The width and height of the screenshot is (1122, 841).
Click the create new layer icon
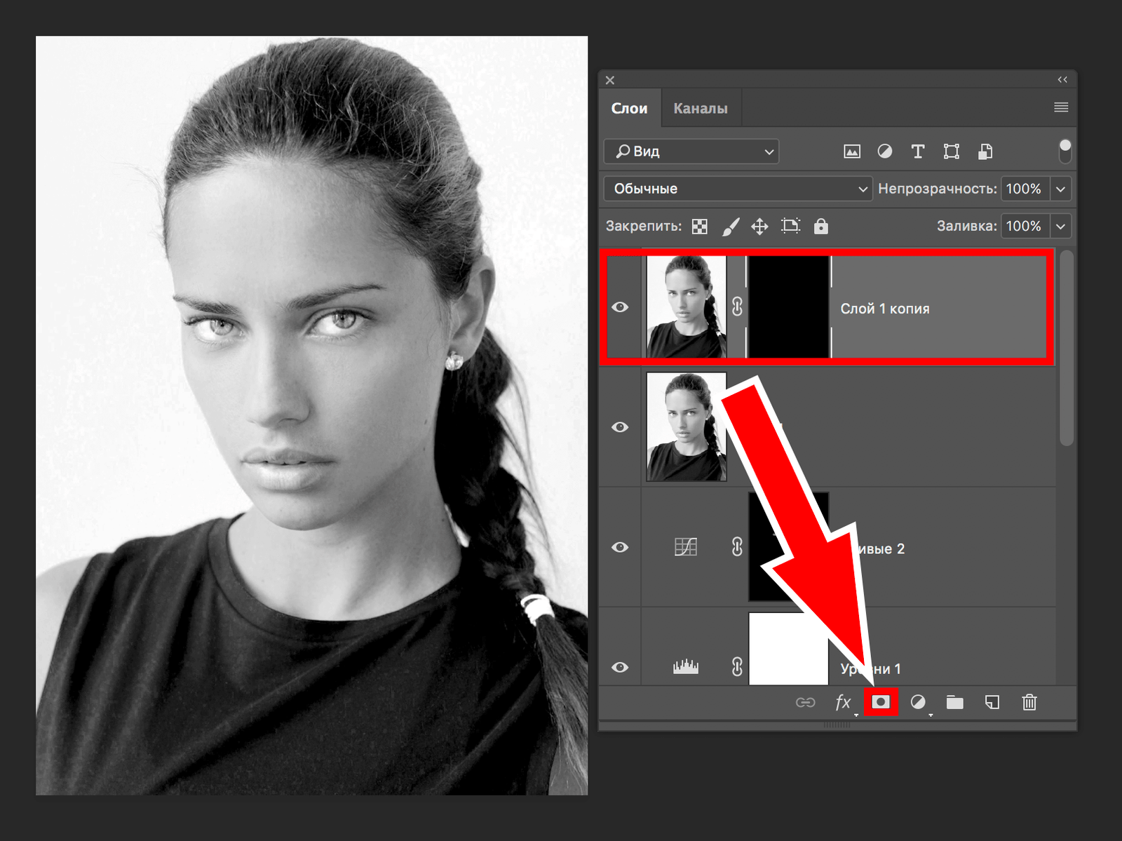pos(992,702)
